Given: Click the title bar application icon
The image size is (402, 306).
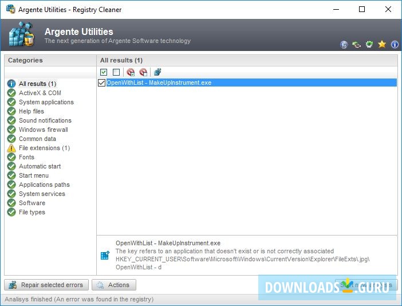Looking at the screenshot, I should 10,9.
